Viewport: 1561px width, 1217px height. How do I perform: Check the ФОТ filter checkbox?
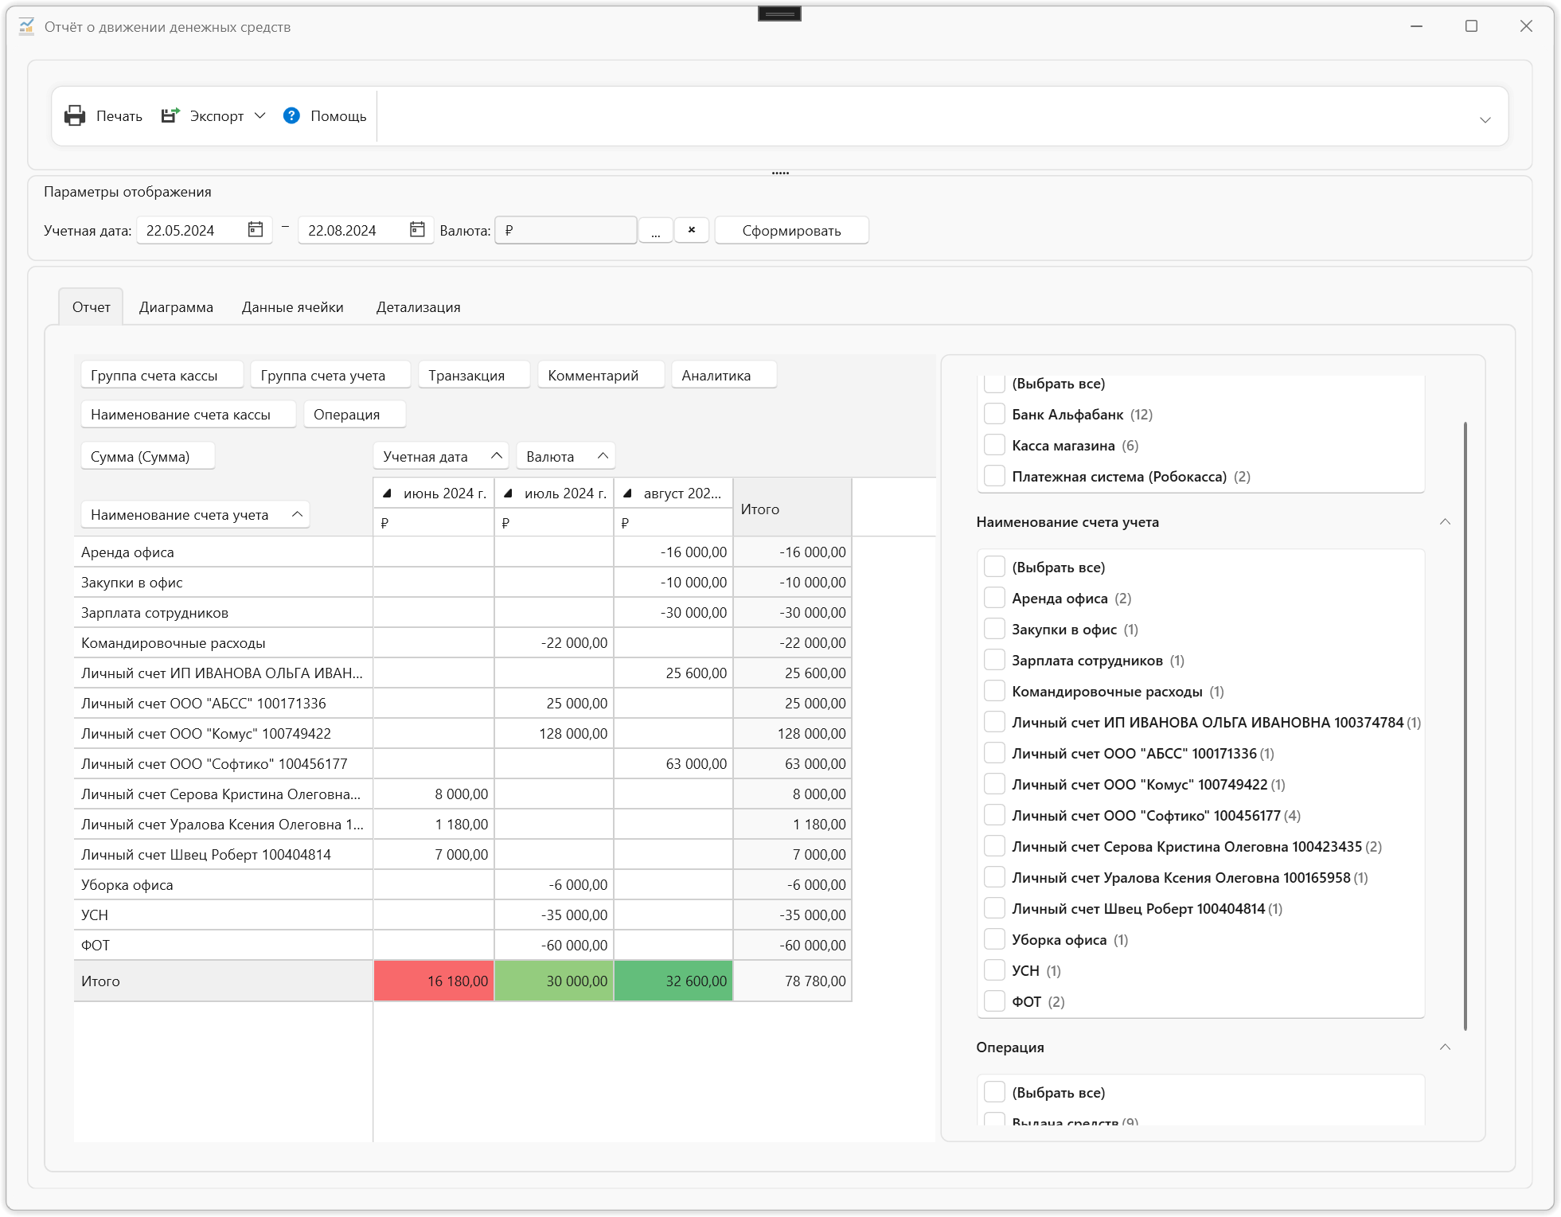point(994,1001)
